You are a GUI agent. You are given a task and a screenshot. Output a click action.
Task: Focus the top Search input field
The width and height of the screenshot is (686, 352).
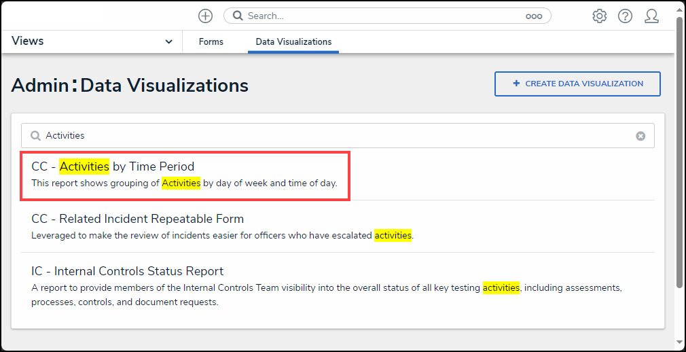[380, 16]
